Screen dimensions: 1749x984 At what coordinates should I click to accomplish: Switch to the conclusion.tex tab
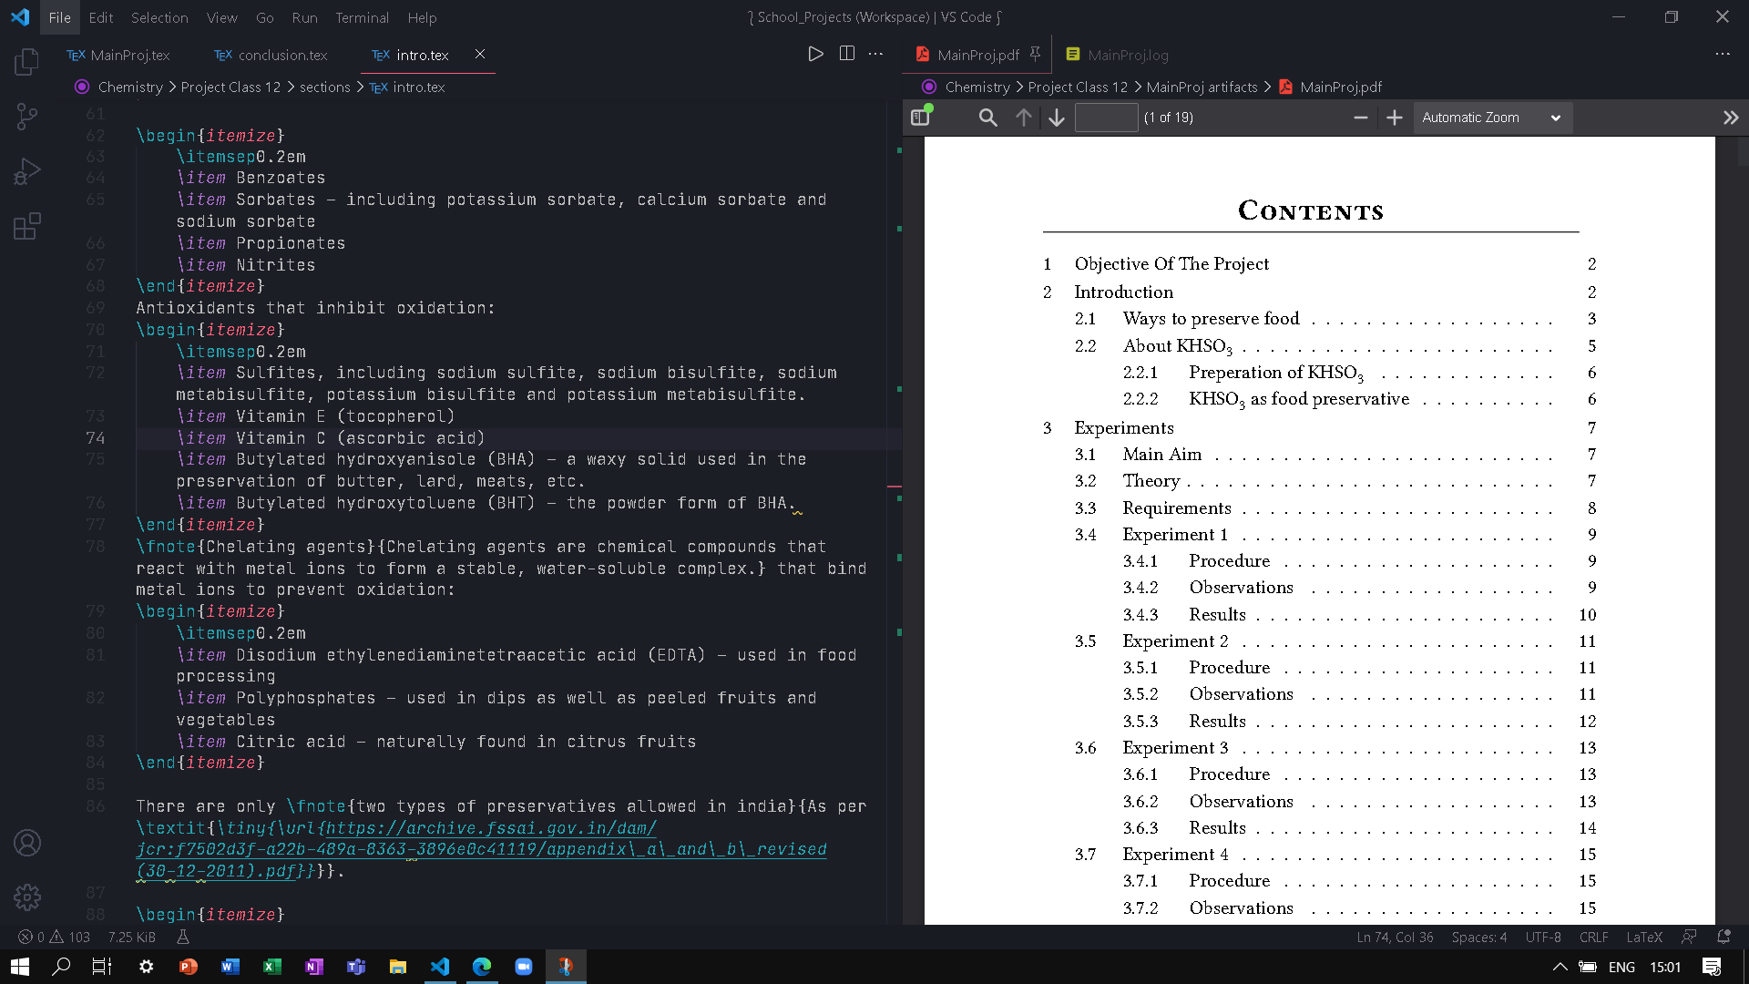click(x=281, y=55)
